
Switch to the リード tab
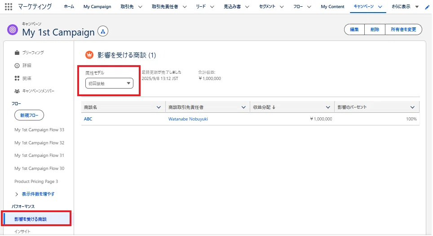click(201, 7)
